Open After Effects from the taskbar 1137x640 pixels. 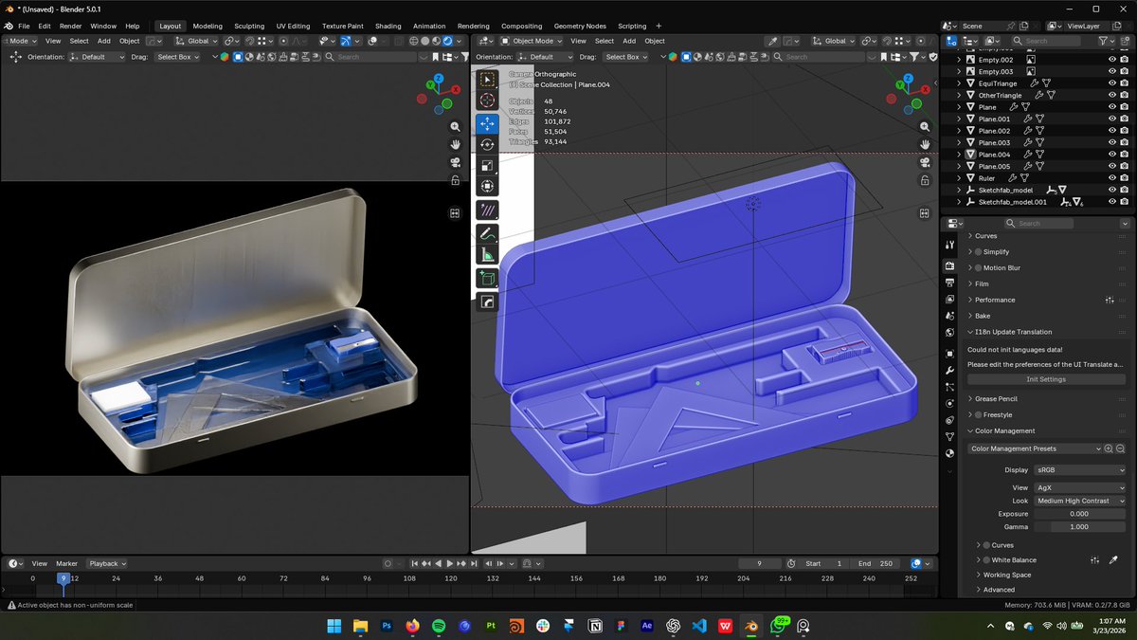click(647, 626)
